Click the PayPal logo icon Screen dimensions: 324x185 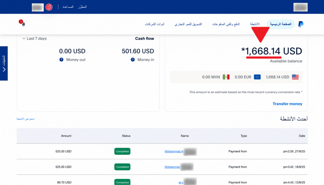point(301,24)
